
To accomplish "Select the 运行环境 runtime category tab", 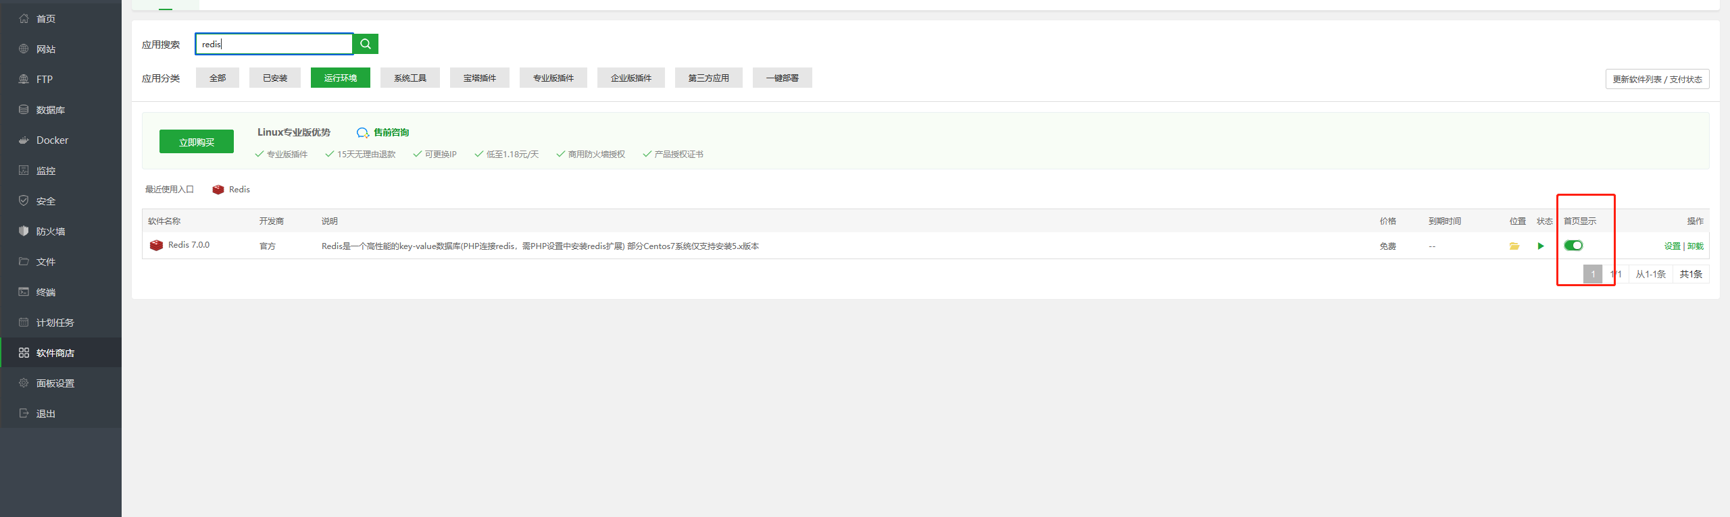I will (341, 78).
